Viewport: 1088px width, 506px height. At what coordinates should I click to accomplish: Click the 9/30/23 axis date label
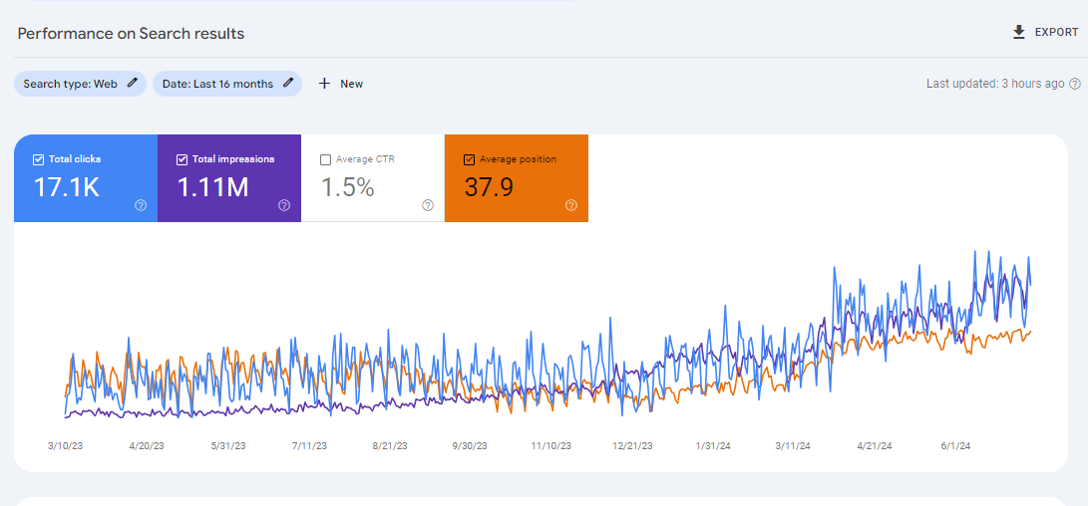(x=471, y=446)
